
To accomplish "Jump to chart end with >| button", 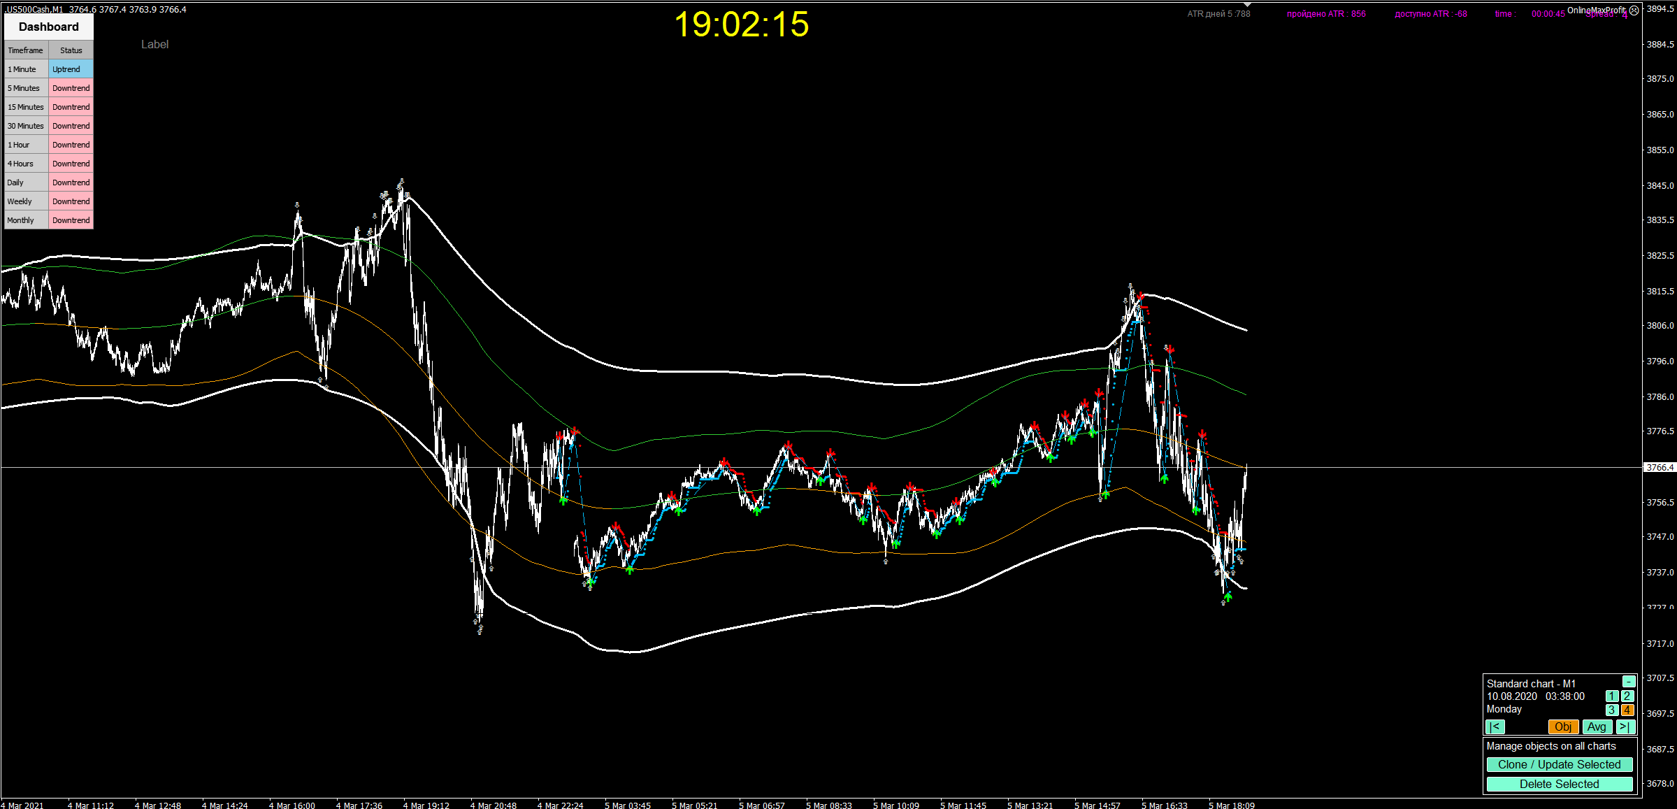I will (x=1625, y=727).
